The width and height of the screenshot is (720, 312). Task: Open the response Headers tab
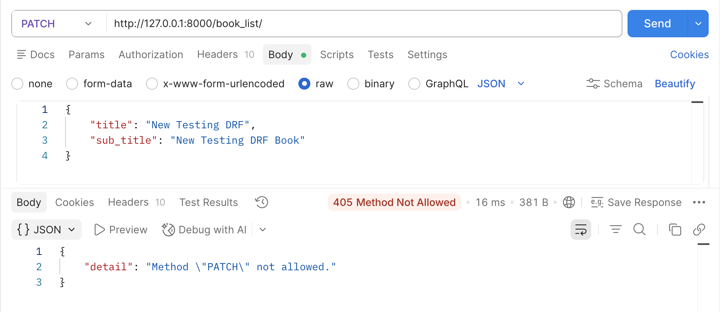click(x=136, y=202)
